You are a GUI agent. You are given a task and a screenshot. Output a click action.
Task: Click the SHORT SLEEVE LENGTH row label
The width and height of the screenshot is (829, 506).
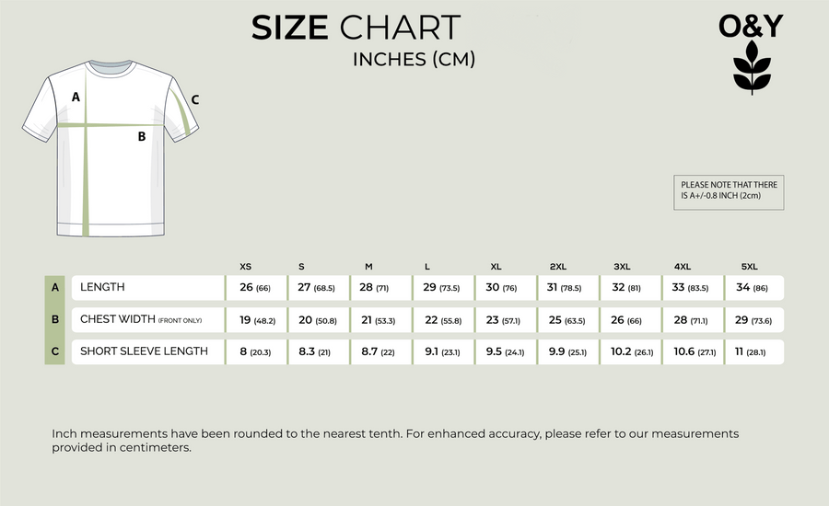pyautogui.click(x=144, y=351)
